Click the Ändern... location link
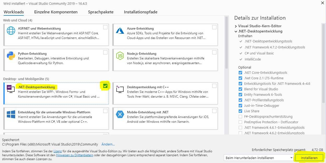 [108, 144]
